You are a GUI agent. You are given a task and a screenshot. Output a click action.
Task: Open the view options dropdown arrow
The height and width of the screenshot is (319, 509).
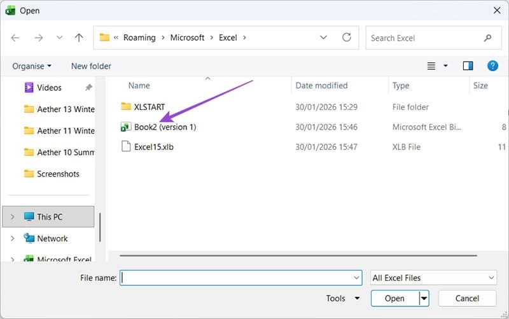(445, 66)
